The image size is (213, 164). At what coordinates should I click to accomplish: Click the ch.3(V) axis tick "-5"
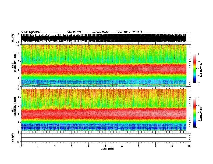click(18, 142)
